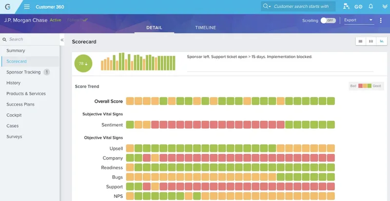The height and width of the screenshot is (201, 390).
Task: Open the hamburger navigation menu
Action: (27, 7)
